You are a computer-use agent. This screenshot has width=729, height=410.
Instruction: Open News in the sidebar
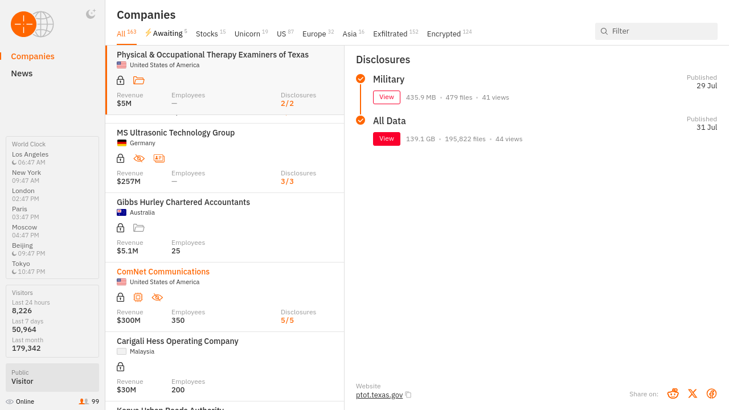click(x=22, y=73)
